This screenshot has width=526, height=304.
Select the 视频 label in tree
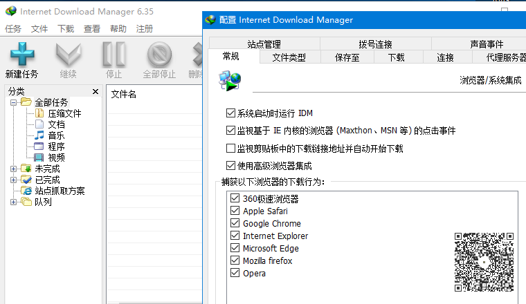(56, 158)
